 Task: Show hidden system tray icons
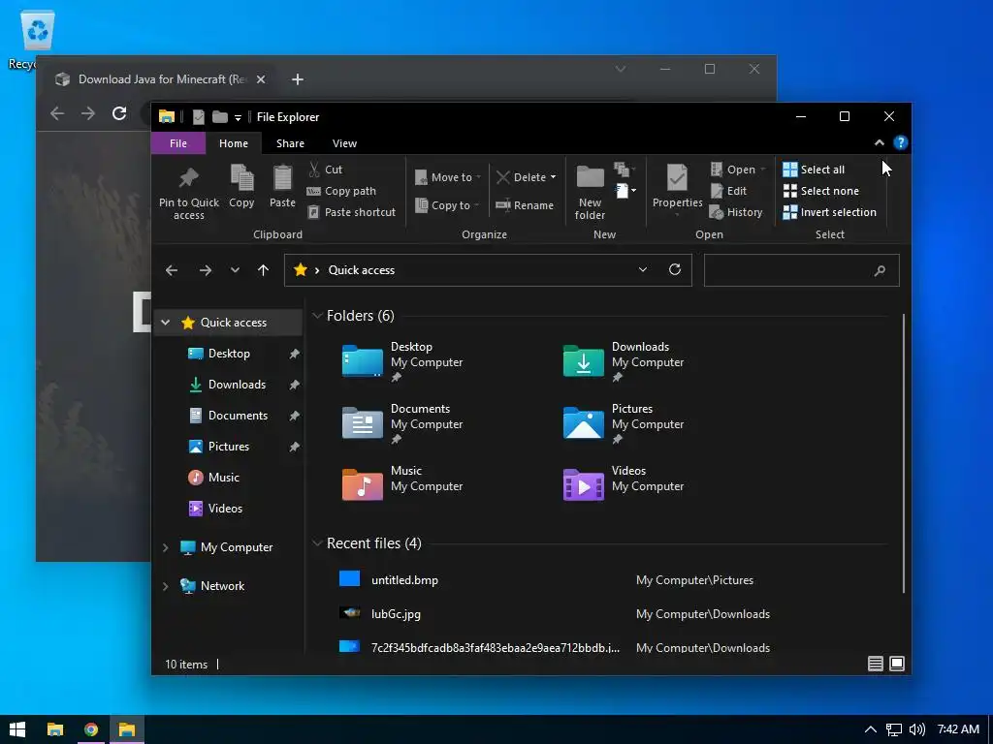[x=871, y=729]
